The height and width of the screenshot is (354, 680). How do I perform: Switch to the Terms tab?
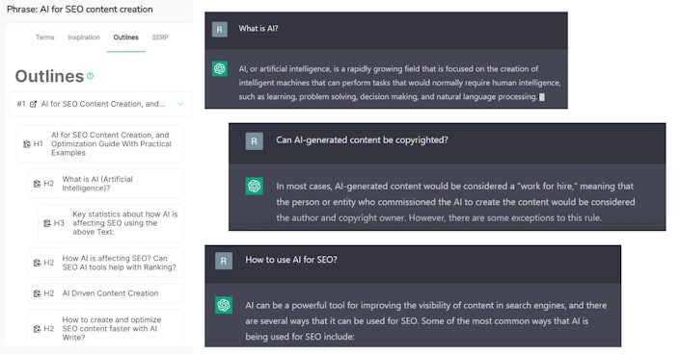pyautogui.click(x=45, y=38)
